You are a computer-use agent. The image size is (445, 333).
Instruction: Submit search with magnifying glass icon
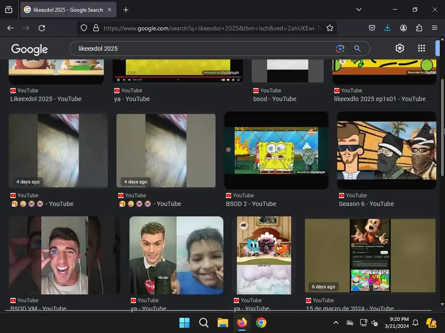[x=357, y=49]
